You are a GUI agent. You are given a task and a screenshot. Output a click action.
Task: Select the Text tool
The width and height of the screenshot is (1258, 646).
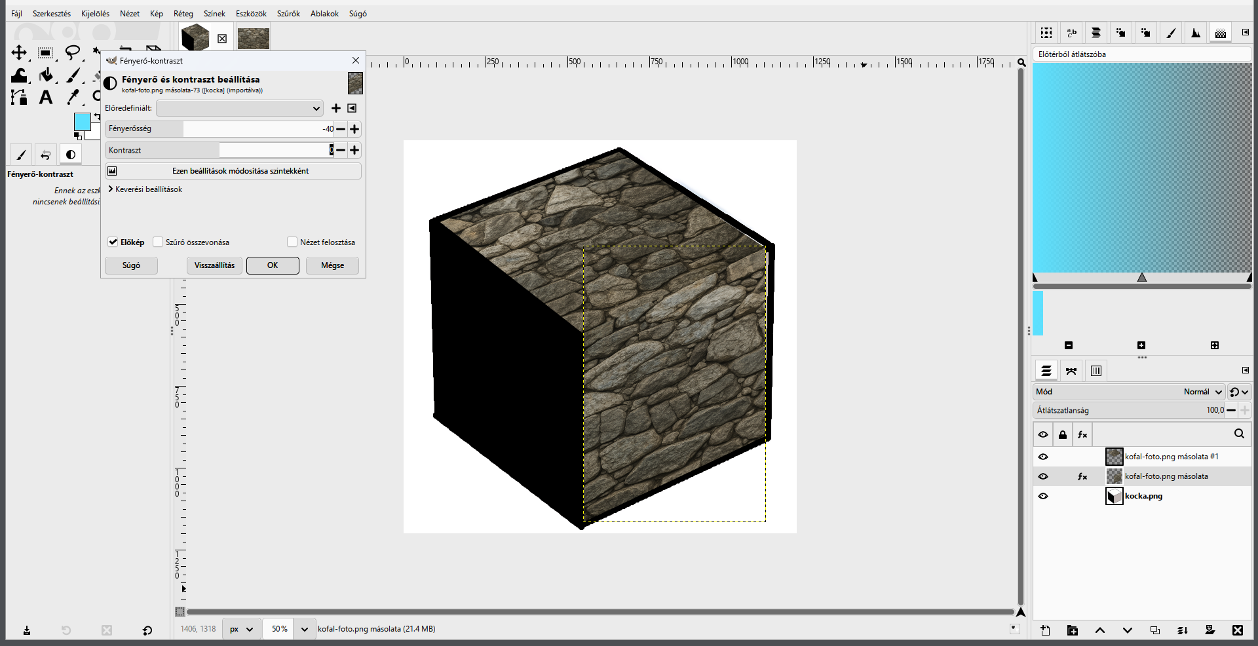45,98
